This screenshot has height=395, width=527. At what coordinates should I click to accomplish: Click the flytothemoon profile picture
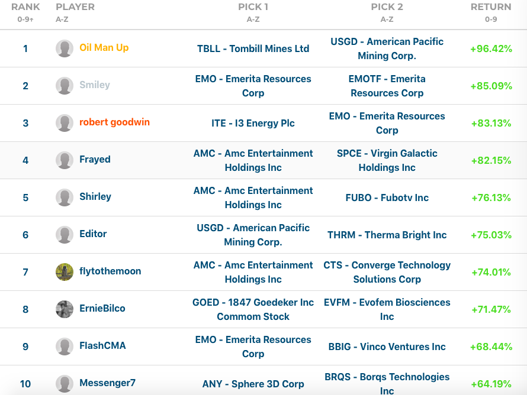[x=65, y=272]
